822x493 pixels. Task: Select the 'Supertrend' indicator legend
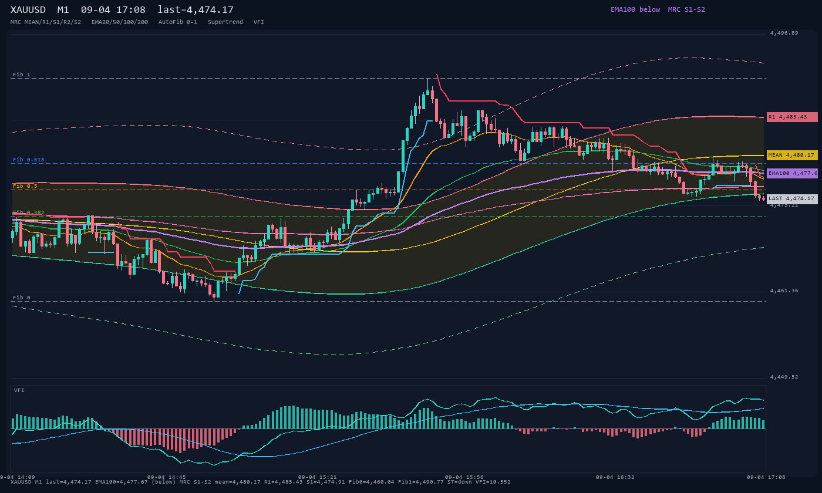pos(225,22)
